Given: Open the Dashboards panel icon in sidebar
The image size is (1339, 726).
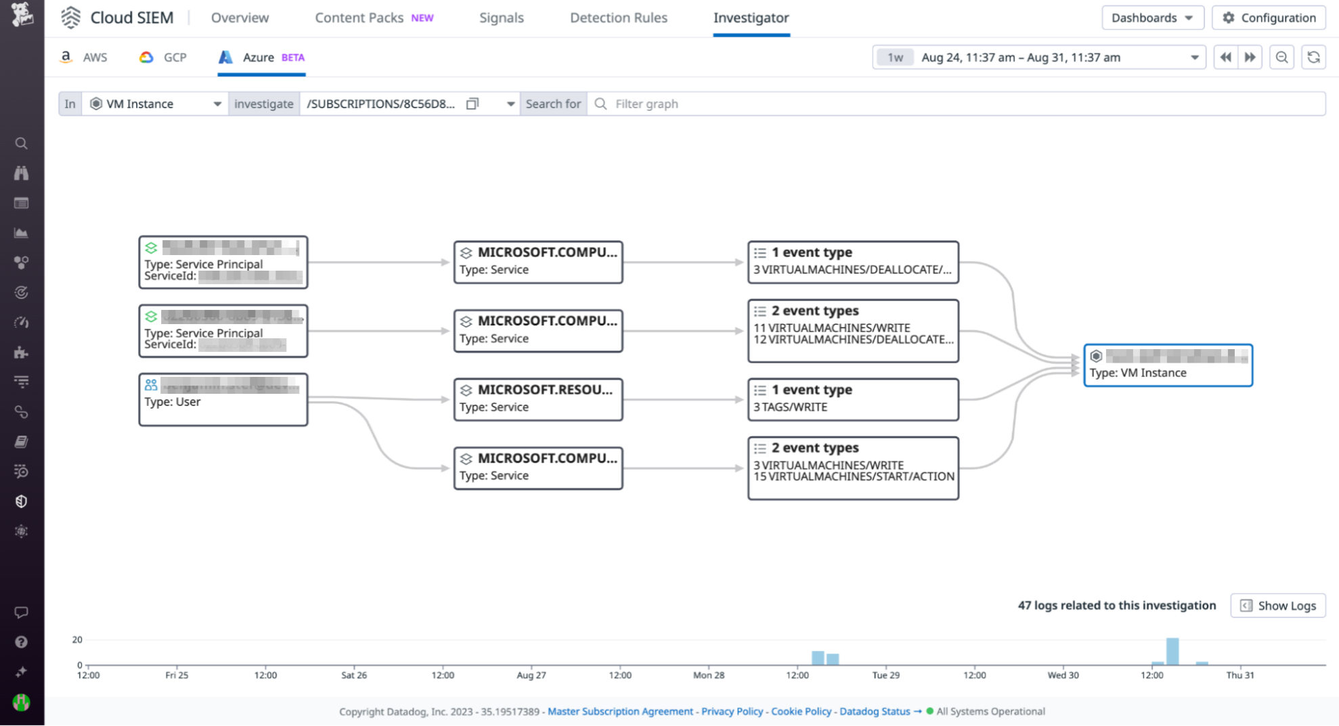Looking at the screenshot, I should (21, 202).
